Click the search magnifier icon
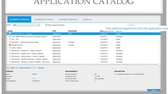The width and height of the screenshot is (168, 94). (159, 25)
